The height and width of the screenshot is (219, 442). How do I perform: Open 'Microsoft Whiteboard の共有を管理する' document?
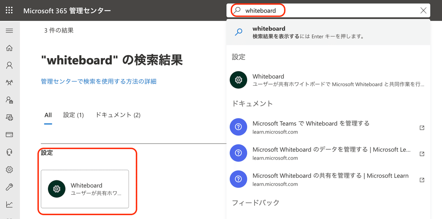click(328, 180)
